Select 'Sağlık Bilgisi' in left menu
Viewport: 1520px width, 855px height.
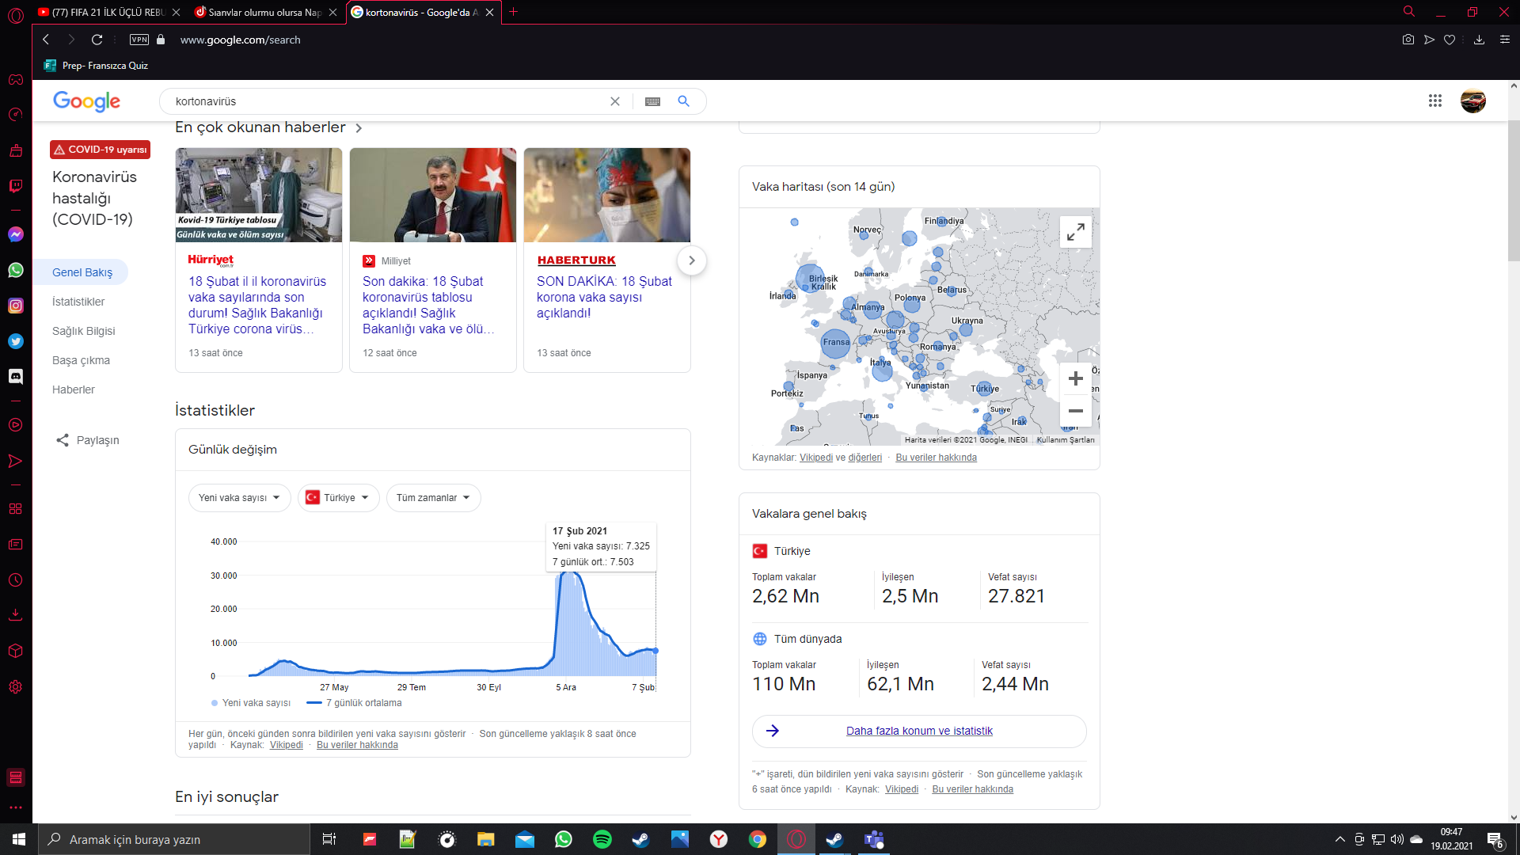[x=84, y=331]
